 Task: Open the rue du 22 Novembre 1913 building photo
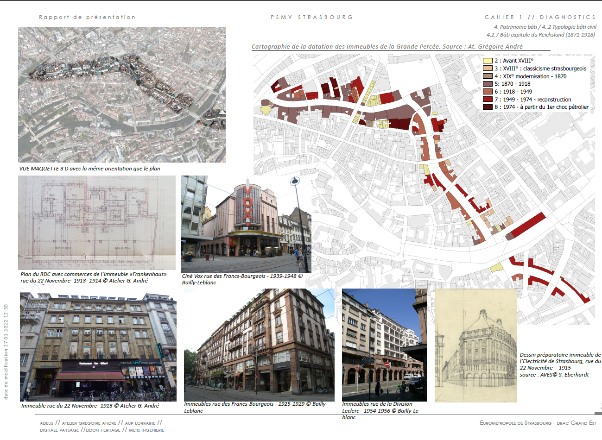coord(98,346)
